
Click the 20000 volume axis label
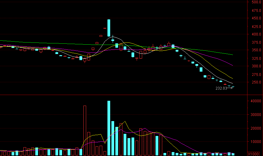tap(256, 128)
